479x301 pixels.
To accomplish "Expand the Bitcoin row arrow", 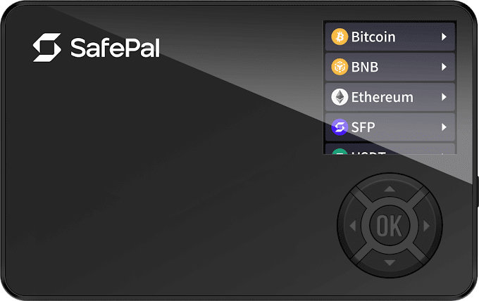I will coord(444,37).
